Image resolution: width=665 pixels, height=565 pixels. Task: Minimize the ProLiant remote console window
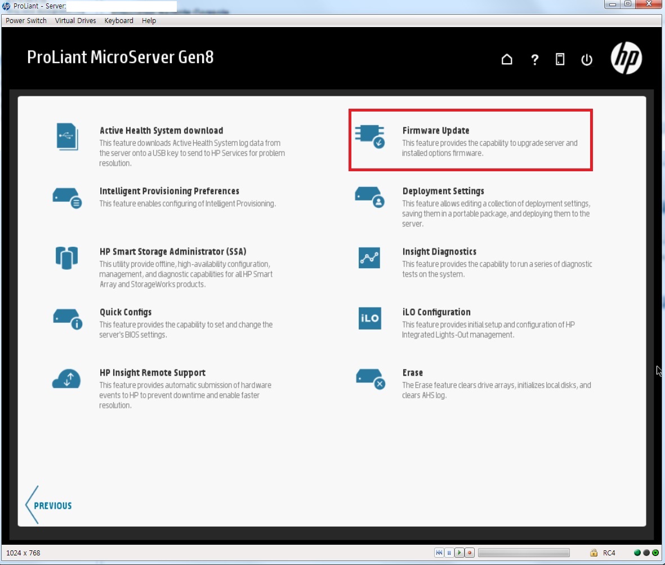[x=613, y=5]
